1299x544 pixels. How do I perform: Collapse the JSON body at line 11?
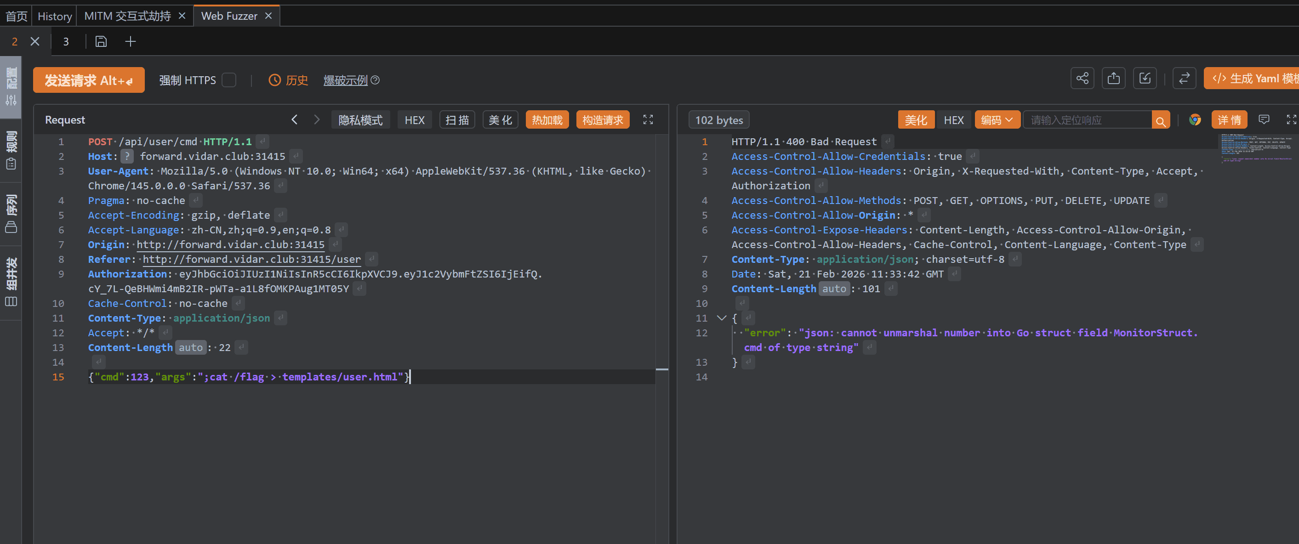(x=722, y=318)
